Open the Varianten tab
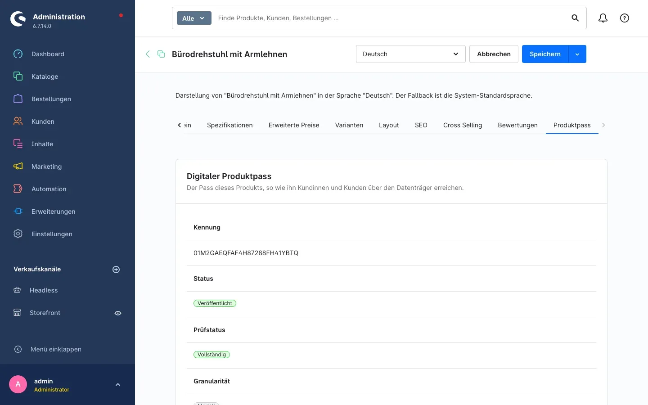648x405 pixels. (x=349, y=125)
